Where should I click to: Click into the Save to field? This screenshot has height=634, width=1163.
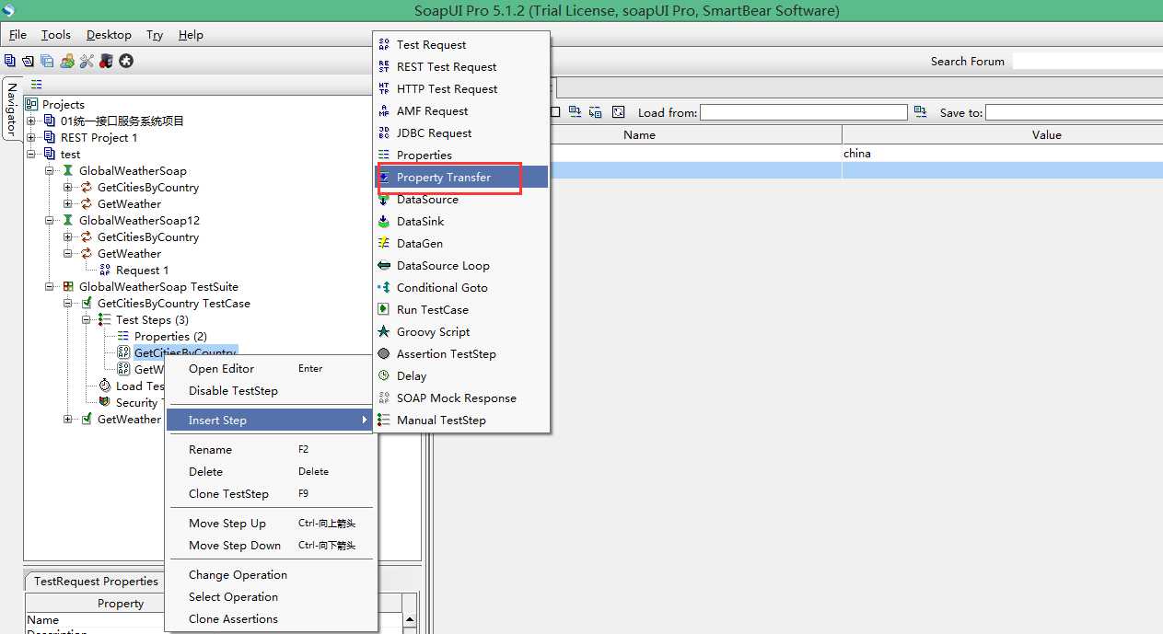pos(1074,112)
